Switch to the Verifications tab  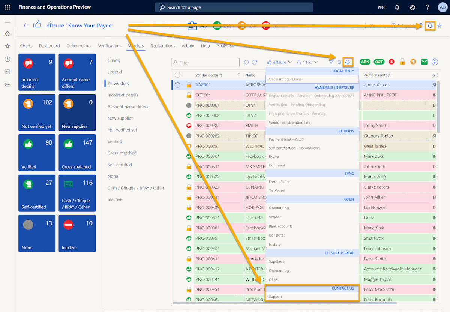click(x=109, y=46)
